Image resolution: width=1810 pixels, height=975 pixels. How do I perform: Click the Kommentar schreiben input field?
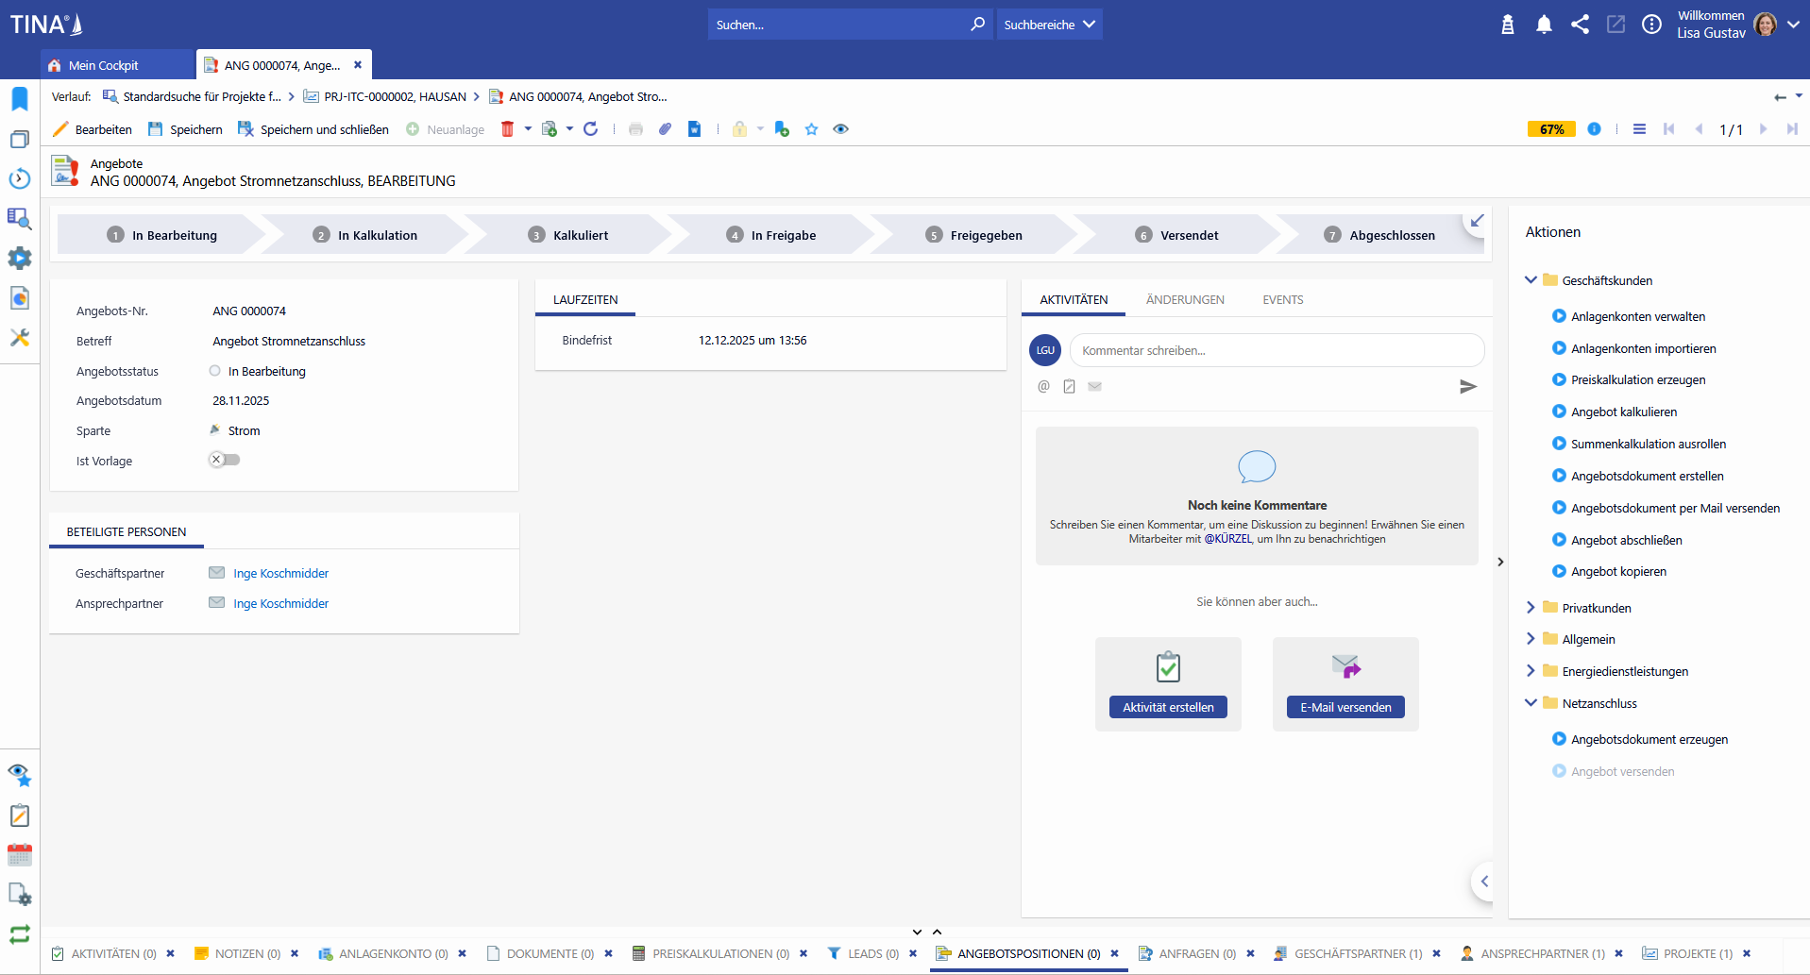pyautogui.click(x=1277, y=350)
